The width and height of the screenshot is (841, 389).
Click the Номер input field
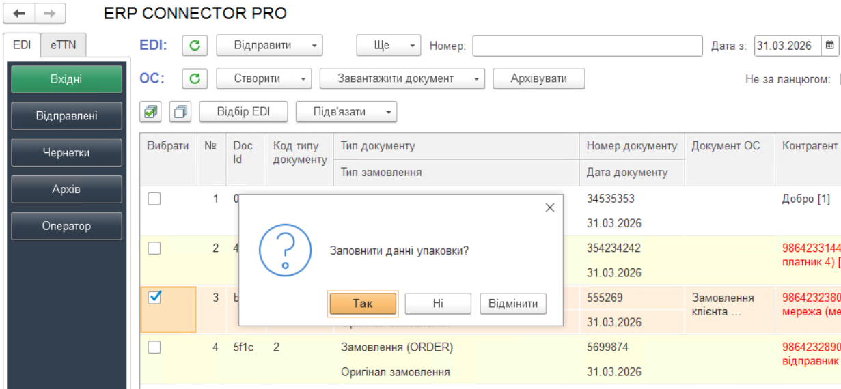point(587,46)
